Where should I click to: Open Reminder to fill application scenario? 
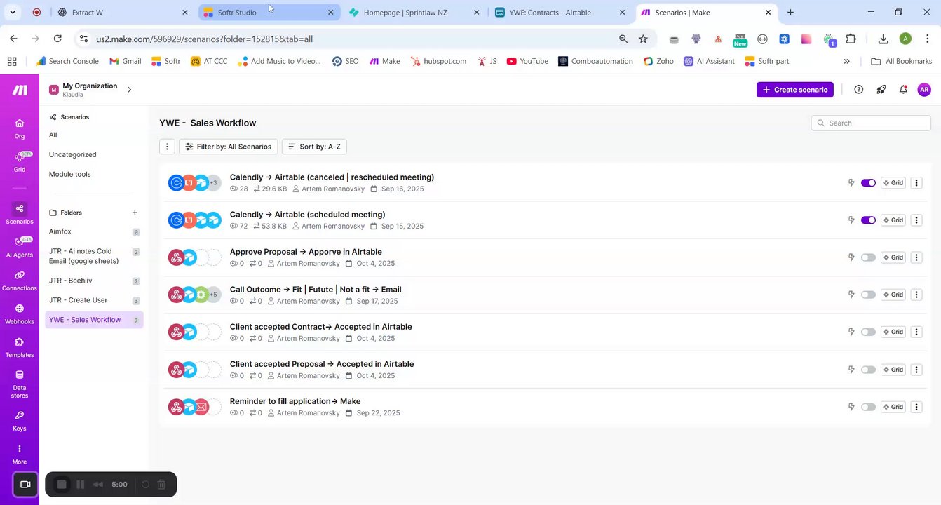pyautogui.click(x=295, y=401)
